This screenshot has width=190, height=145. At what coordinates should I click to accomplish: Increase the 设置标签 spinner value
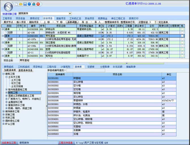click(155, 21)
